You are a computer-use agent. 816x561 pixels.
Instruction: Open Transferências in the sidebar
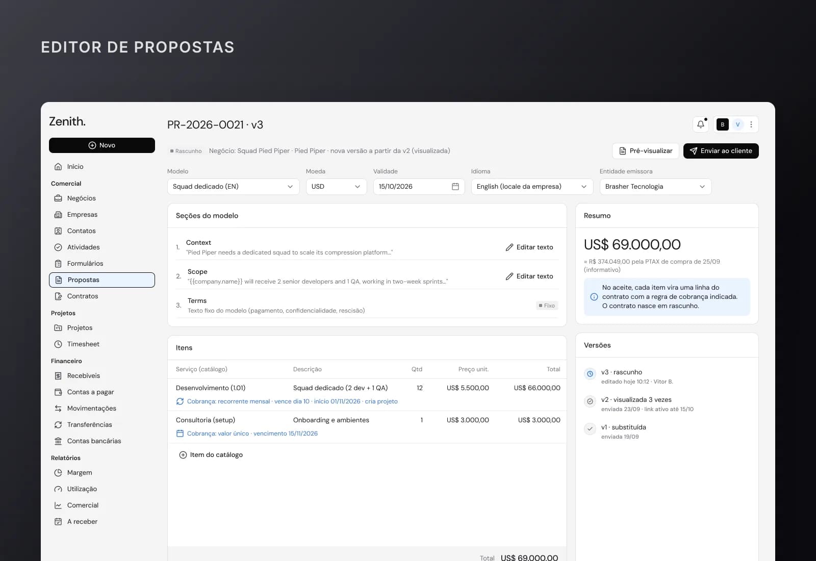click(102, 425)
